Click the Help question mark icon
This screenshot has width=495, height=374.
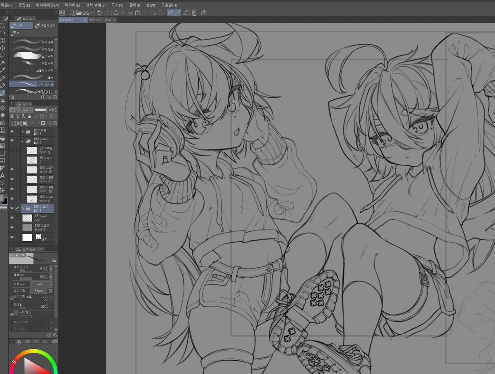click(204, 13)
